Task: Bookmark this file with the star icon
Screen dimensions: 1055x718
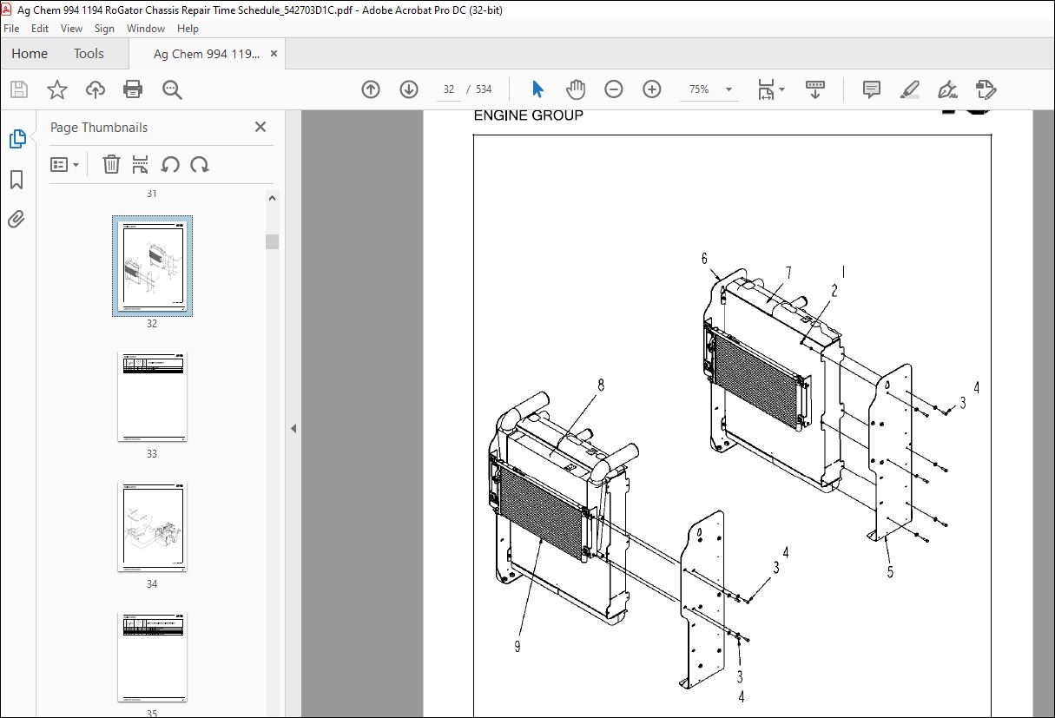Action: (57, 89)
